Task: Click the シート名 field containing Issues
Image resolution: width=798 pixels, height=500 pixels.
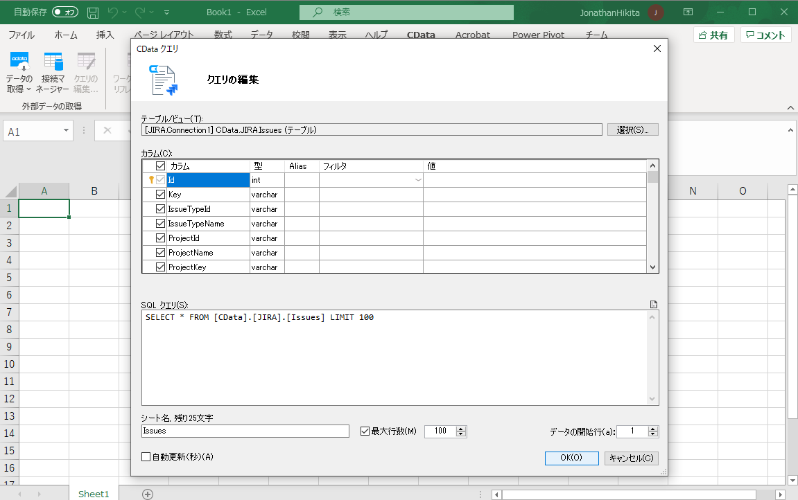Action: pyautogui.click(x=245, y=431)
